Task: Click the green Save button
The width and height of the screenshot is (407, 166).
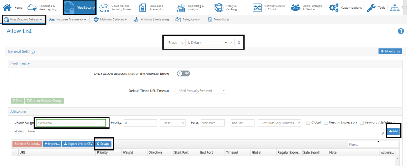Action: 17,101
